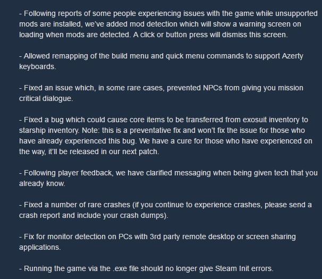Click the text 'critical dialogue.'
This screenshot has width=322, height=279.
(46, 98)
